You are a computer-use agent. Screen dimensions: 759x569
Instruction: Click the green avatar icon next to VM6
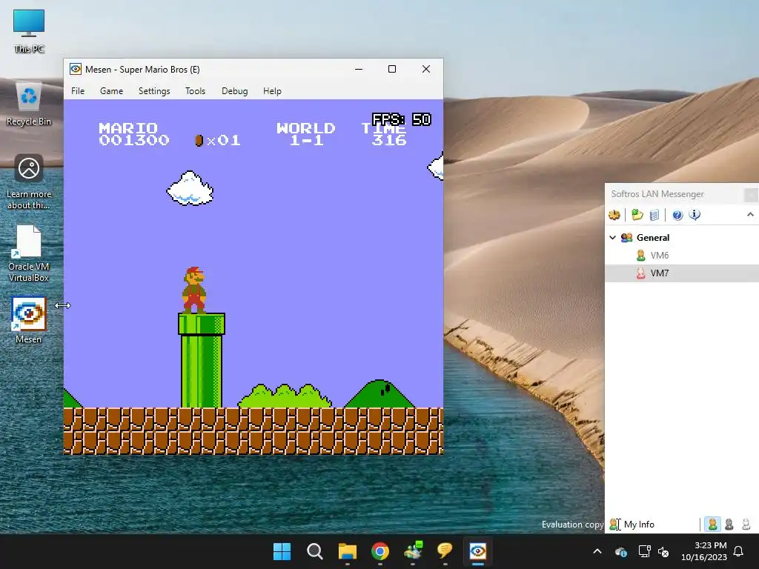pos(641,256)
